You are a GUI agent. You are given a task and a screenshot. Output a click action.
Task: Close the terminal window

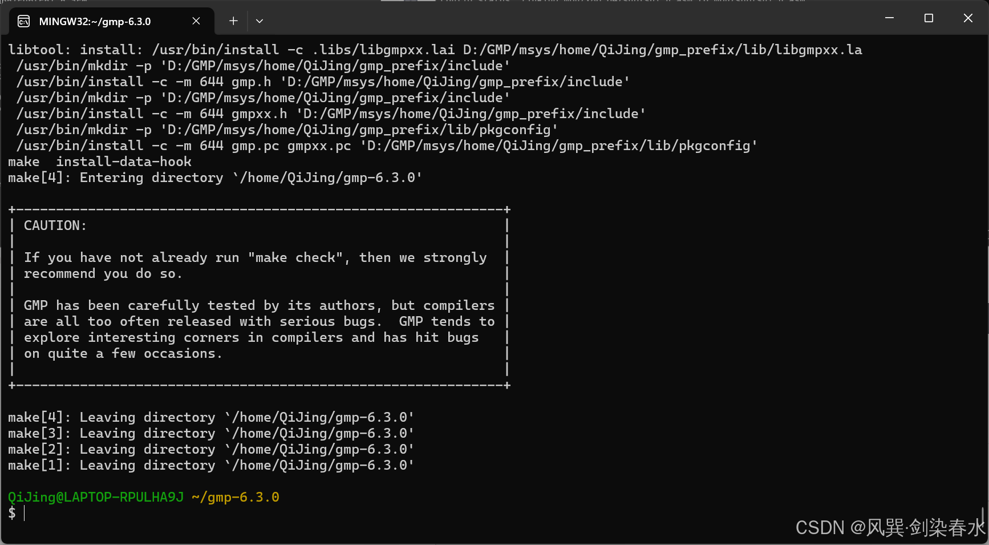(968, 18)
